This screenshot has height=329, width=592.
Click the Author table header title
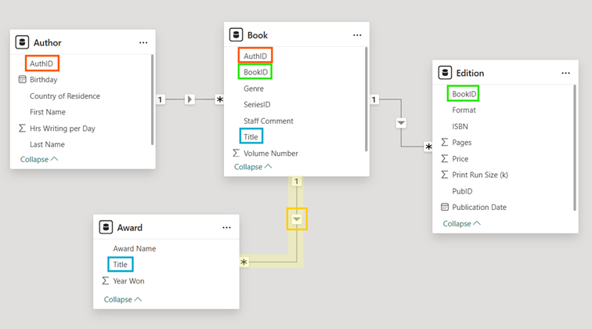click(x=47, y=42)
